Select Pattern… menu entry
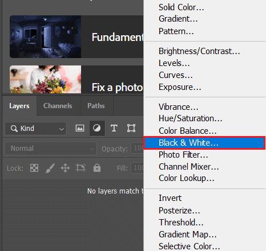This screenshot has height=251, width=266. tap(176, 31)
